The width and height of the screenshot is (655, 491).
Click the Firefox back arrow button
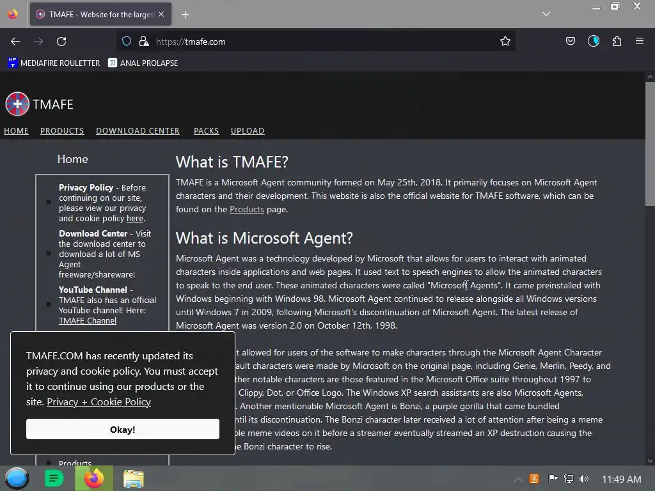click(x=15, y=42)
